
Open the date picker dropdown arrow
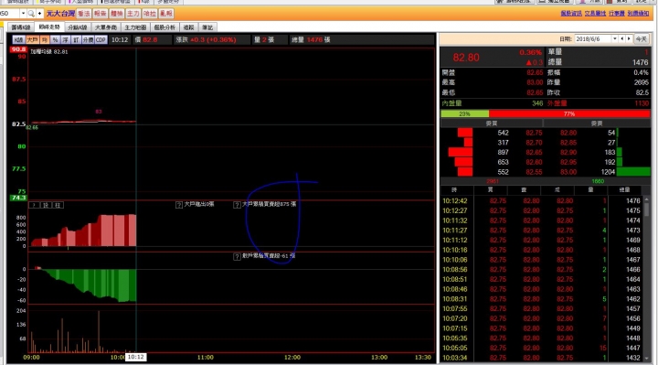click(615, 38)
